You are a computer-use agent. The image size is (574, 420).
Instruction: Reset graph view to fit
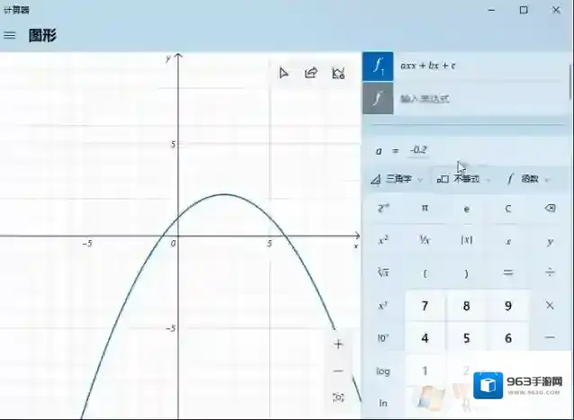point(338,398)
